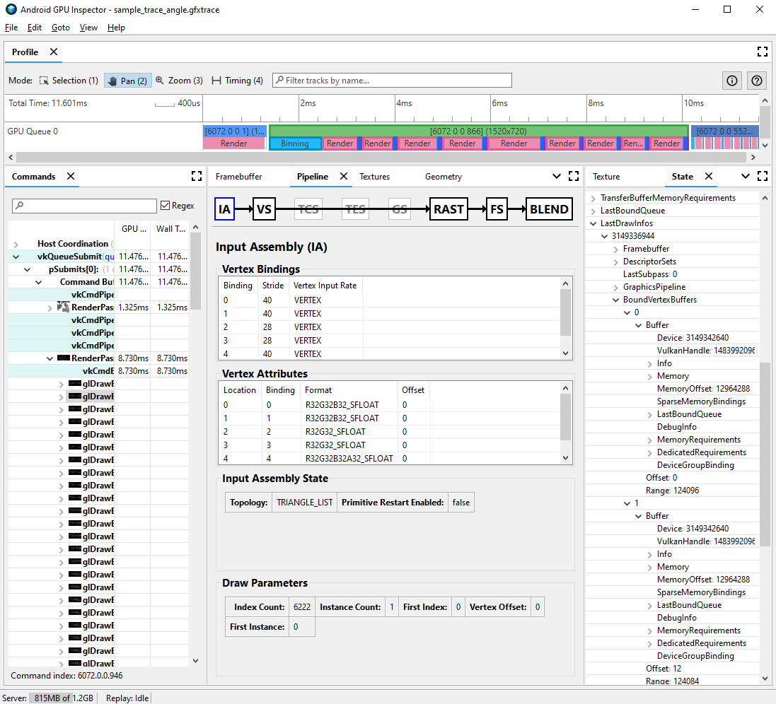Viewport: 776px width, 704px height.
Task: Open the Goto menu
Action: pos(60,28)
